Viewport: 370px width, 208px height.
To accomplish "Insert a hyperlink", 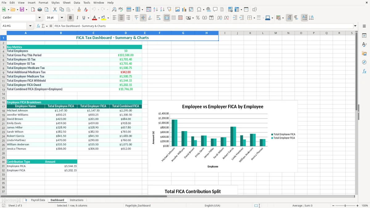I will pos(208,10).
